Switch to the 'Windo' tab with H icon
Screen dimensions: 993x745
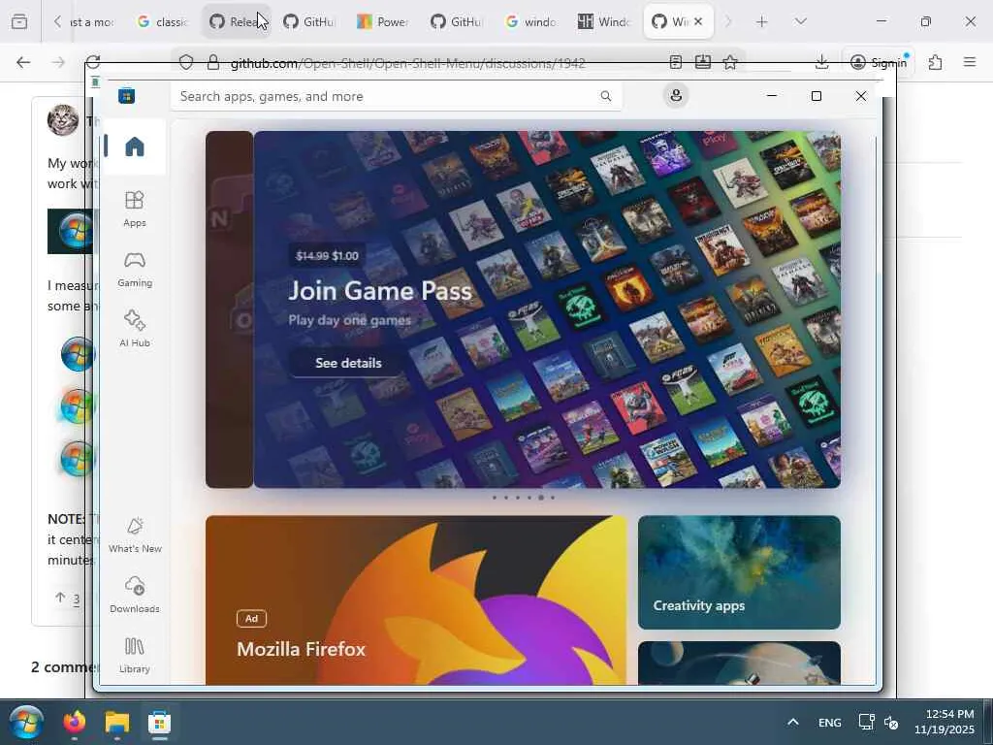(604, 22)
